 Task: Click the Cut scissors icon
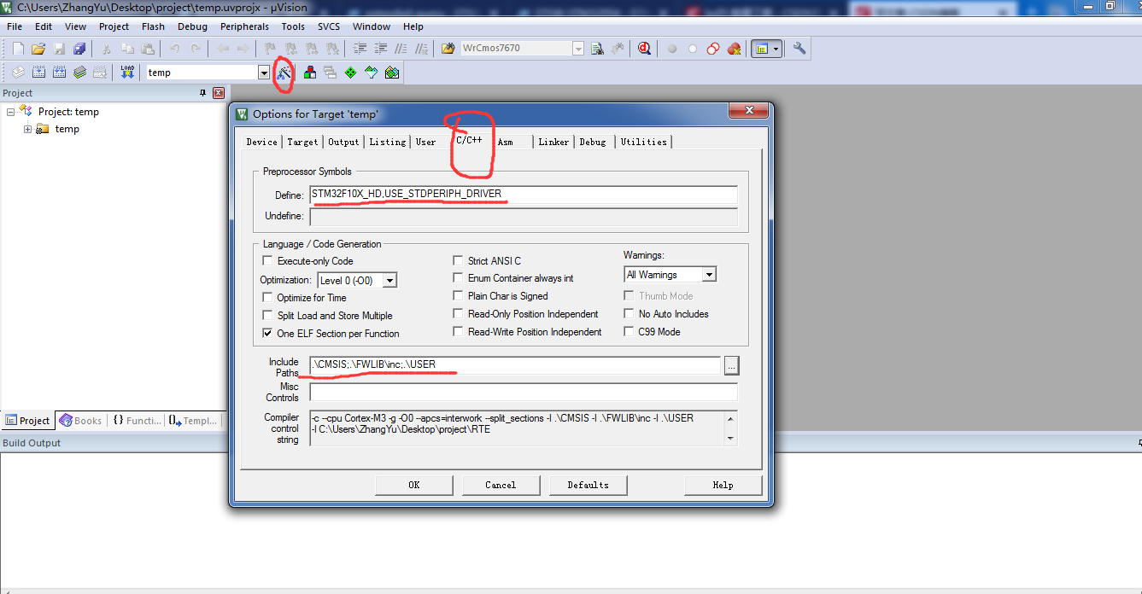[x=107, y=49]
